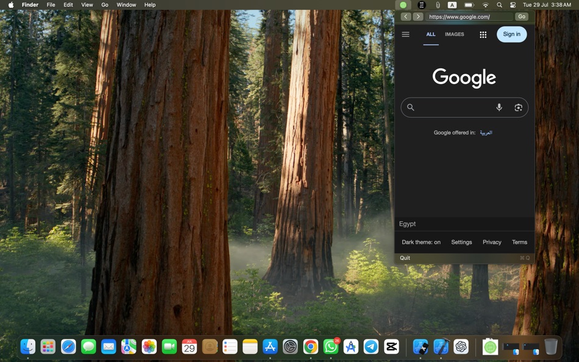The width and height of the screenshot is (579, 362).
Task: Launch Xcode from the Dock
Action: coord(441,347)
